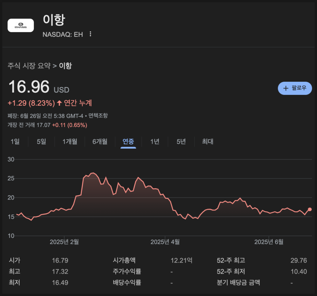This screenshot has width=317, height=296.
Task: Click the 10 y-axis gridline label
Action: [x=11, y=236]
